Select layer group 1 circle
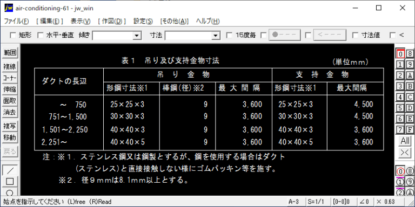This screenshot has height=207, width=415. click(400, 182)
